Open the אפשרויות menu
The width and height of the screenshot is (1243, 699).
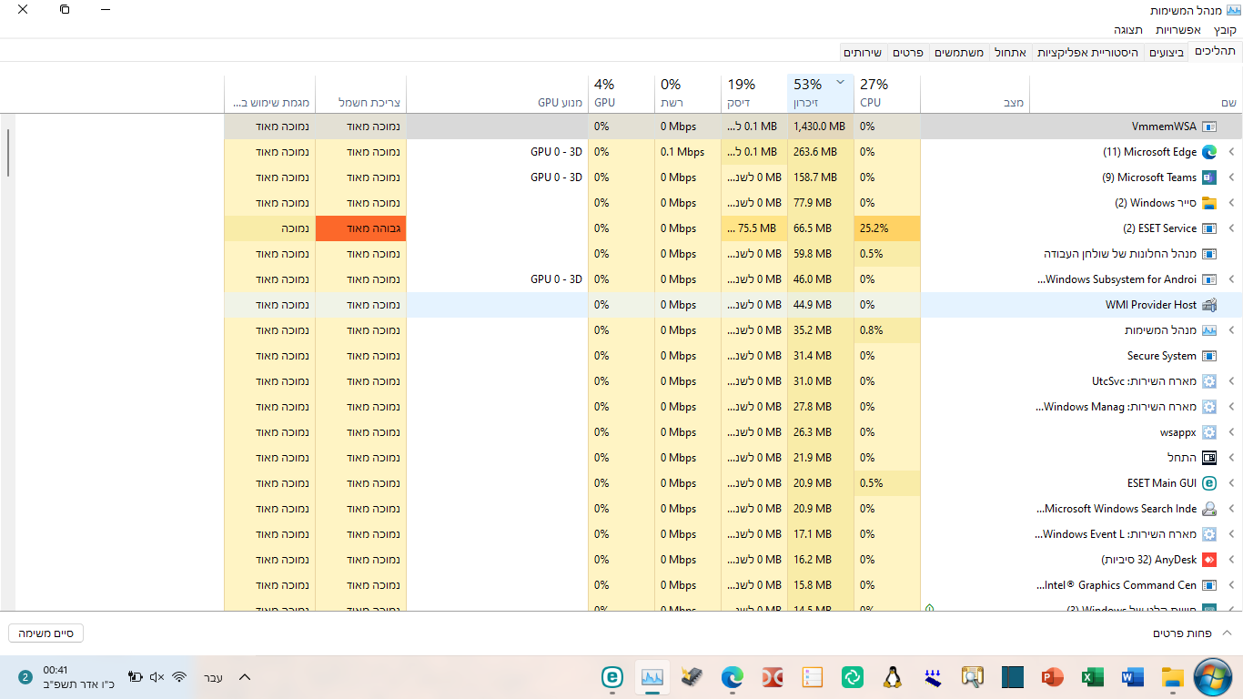(x=1177, y=30)
